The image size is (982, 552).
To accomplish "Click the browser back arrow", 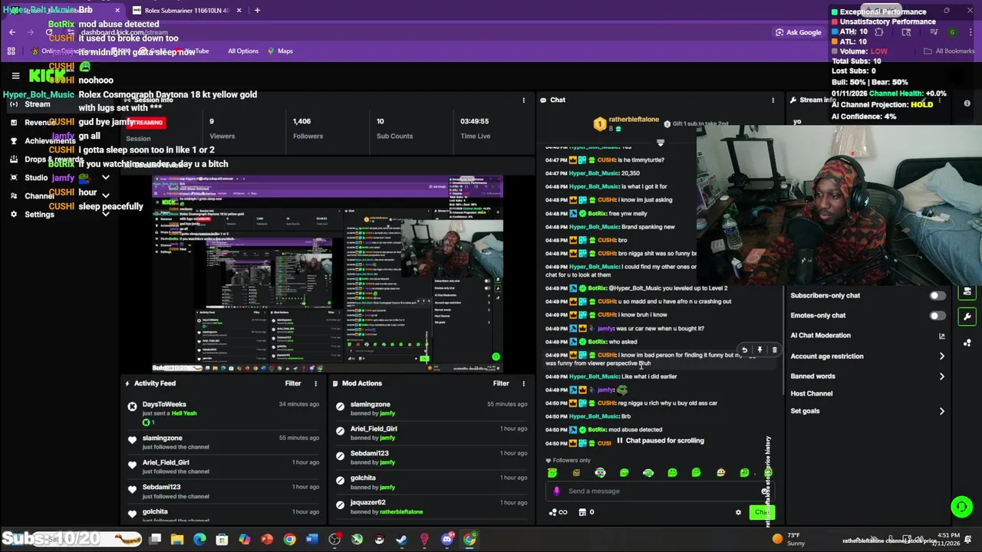I will (x=12, y=32).
